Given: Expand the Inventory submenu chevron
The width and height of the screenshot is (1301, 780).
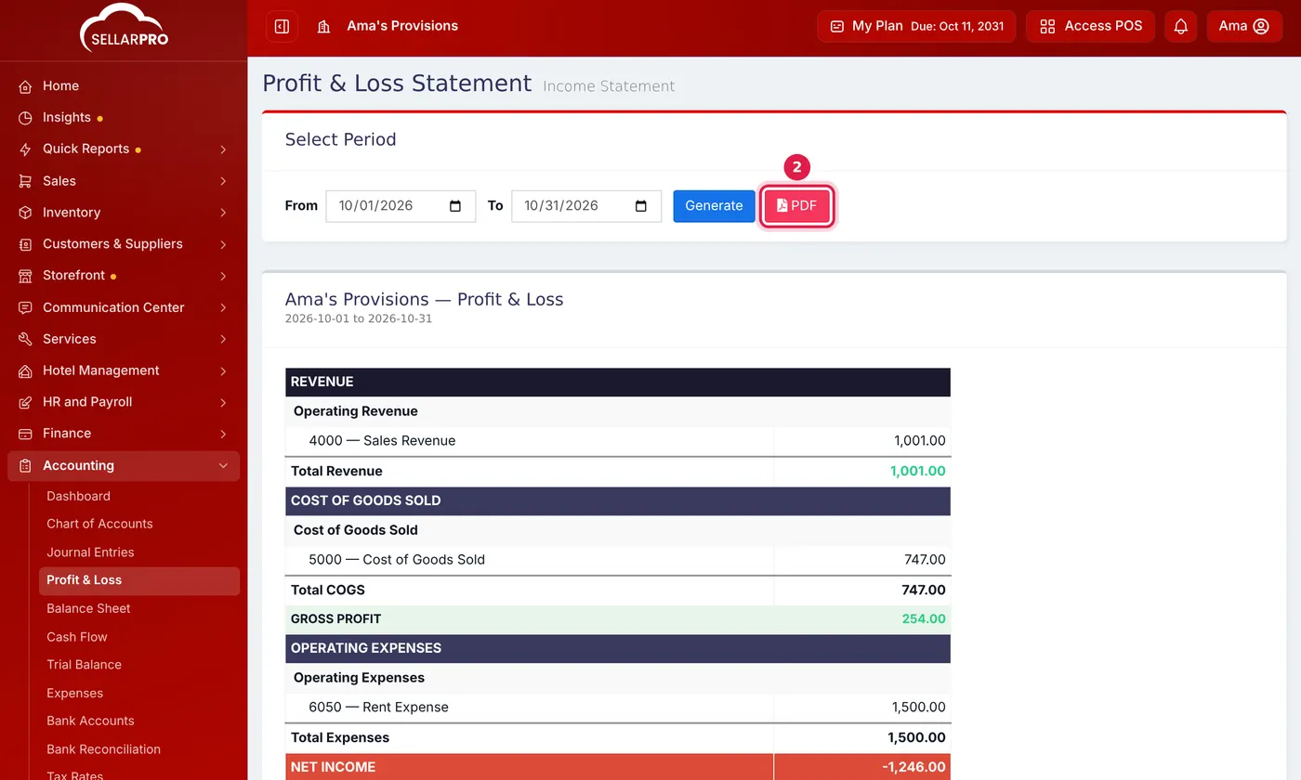Looking at the screenshot, I should click(223, 213).
